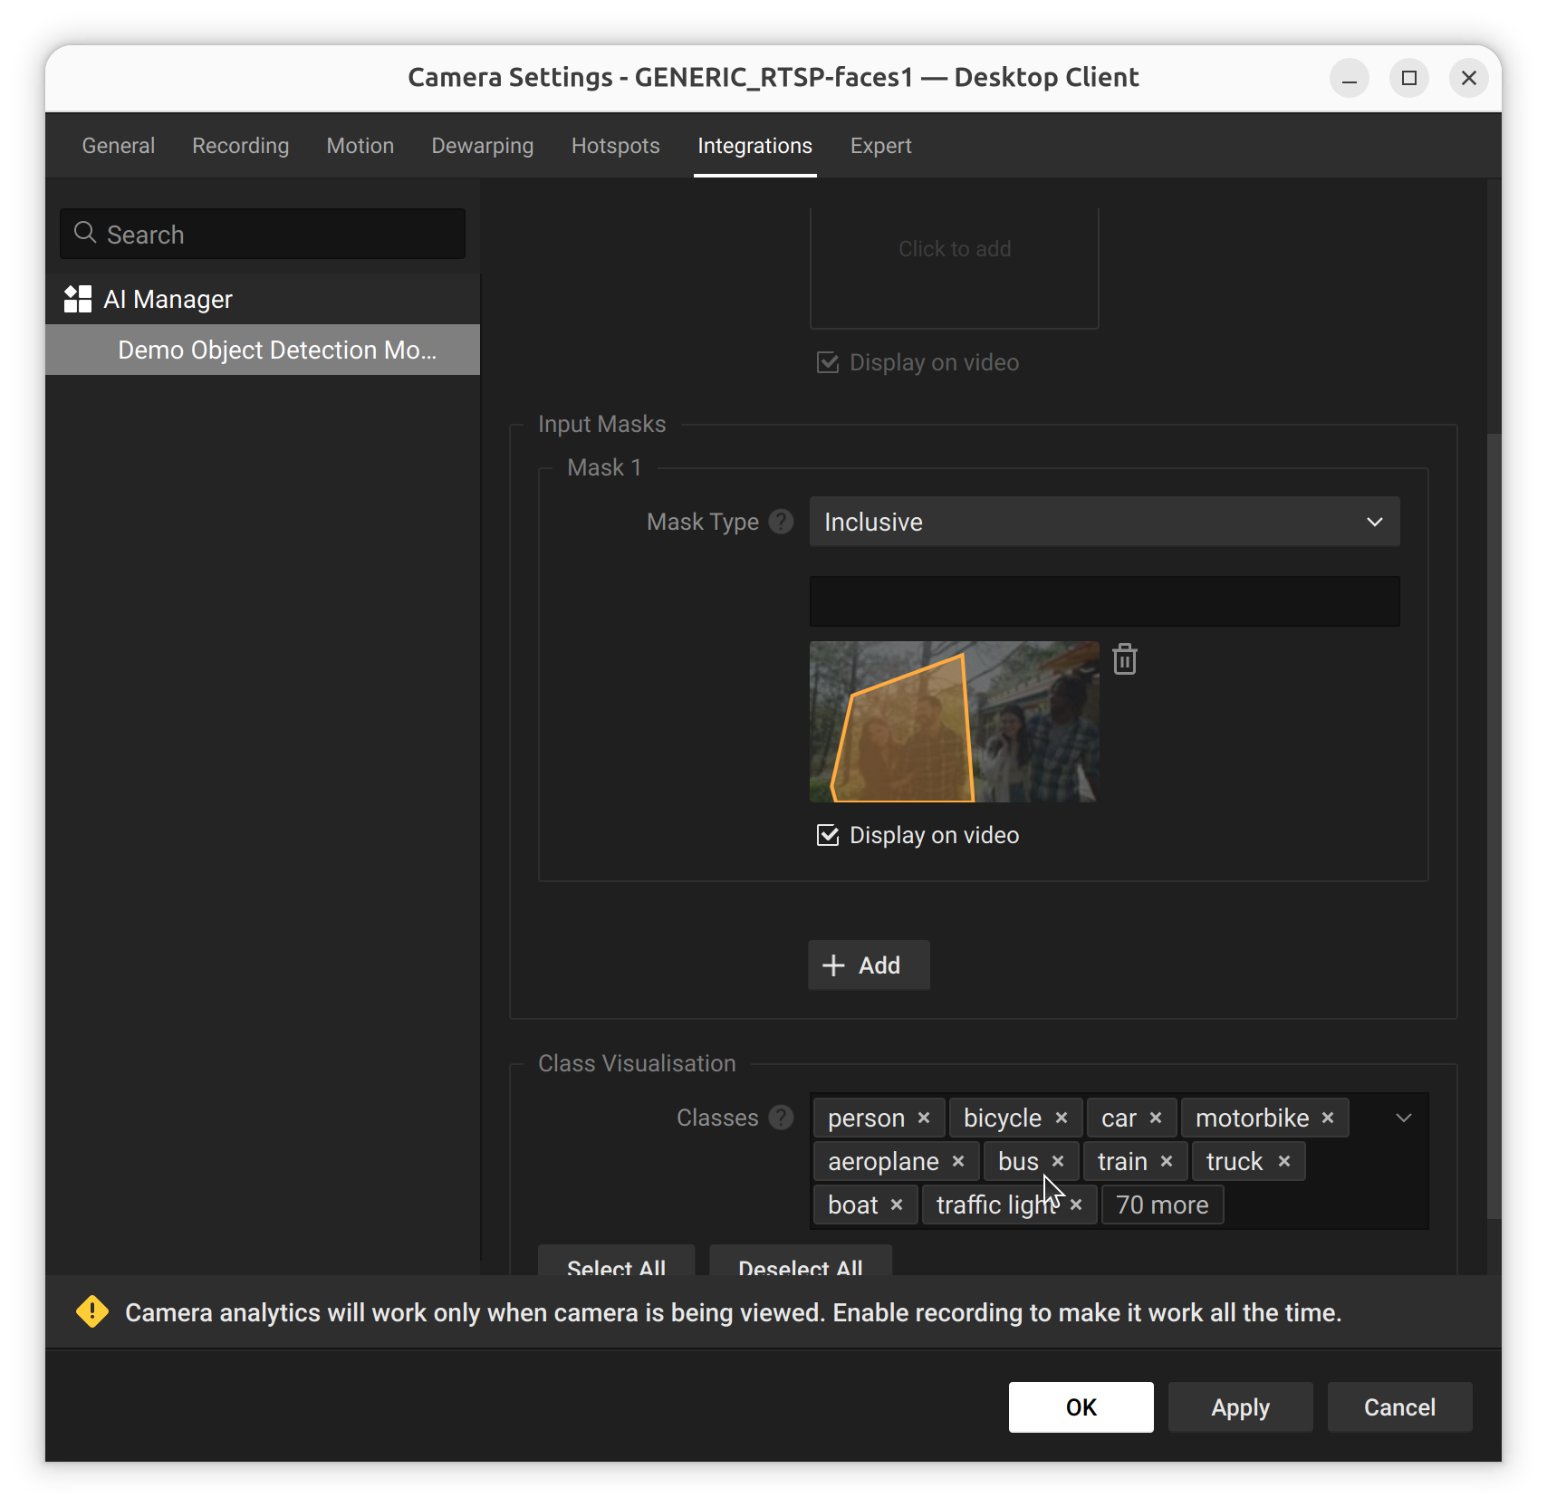
Task: Open the Motion tab
Action: 360,146
